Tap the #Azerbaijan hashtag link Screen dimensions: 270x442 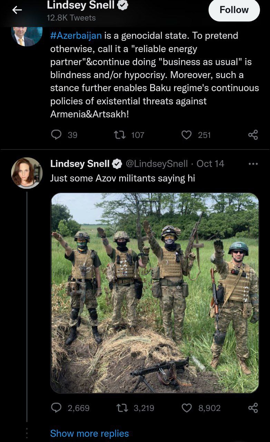pyautogui.click(x=76, y=36)
